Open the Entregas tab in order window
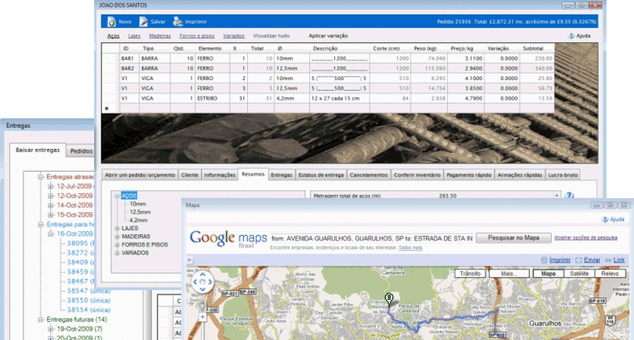Image resolution: width=634 pixels, height=340 pixels. (282, 175)
